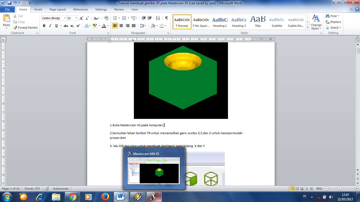
Task: Apply paragraph shading color
Action: tap(153, 26)
